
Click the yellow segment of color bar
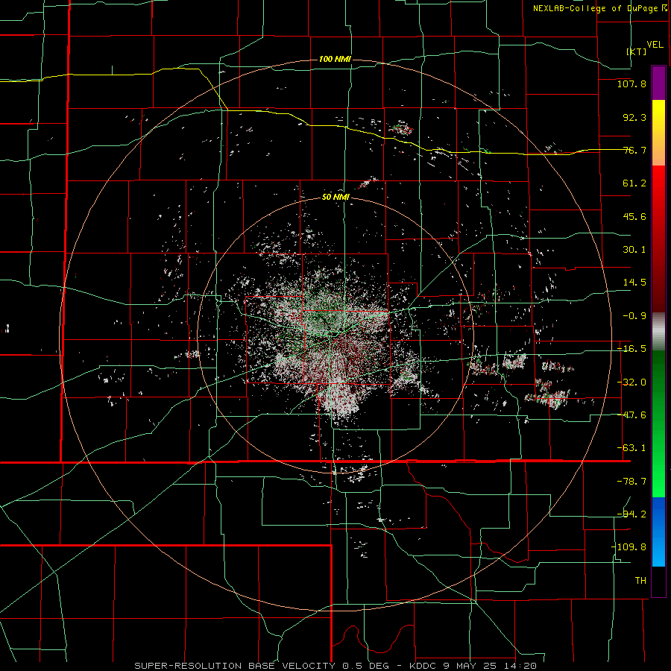pyautogui.click(x=658, y=133)
